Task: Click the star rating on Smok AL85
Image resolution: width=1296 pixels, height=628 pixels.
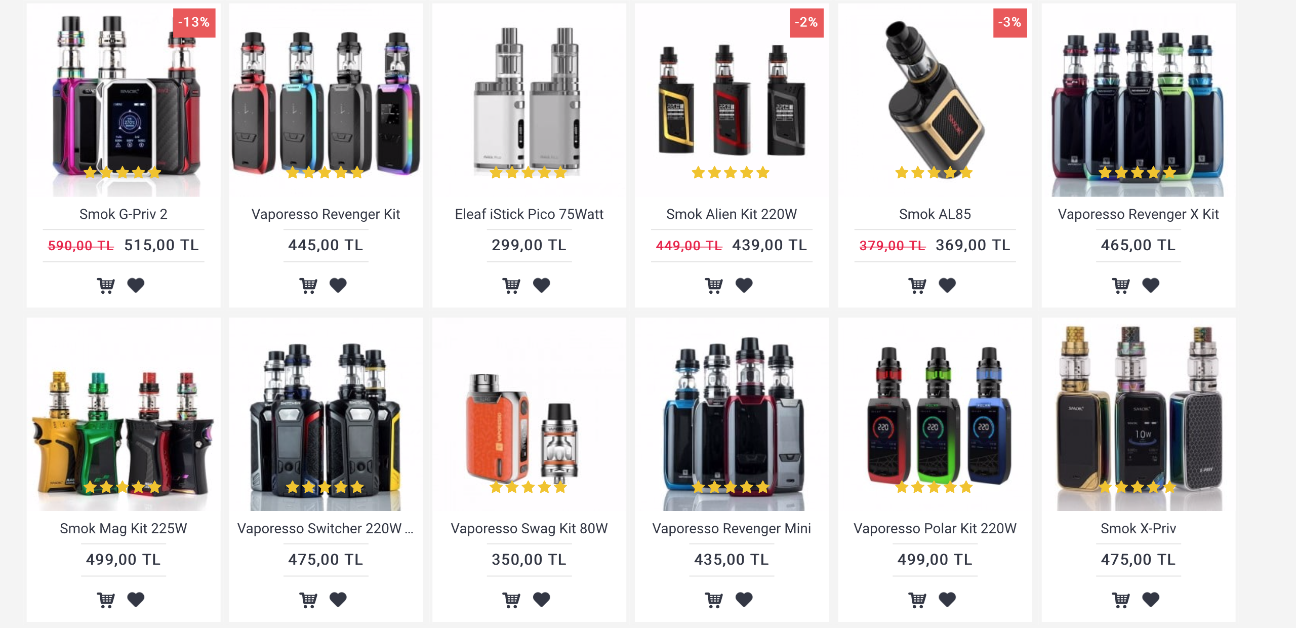Action: point(934,173)
